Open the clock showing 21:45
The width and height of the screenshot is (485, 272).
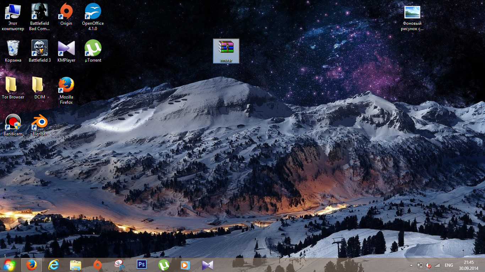coord(469,265)
